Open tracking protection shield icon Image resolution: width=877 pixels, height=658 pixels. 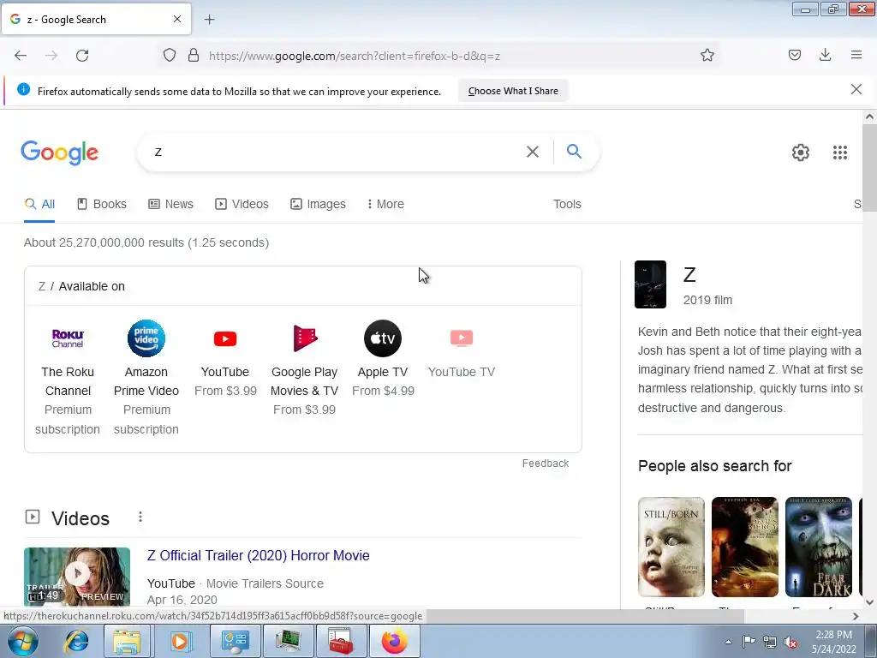click(x=170, y=56)
